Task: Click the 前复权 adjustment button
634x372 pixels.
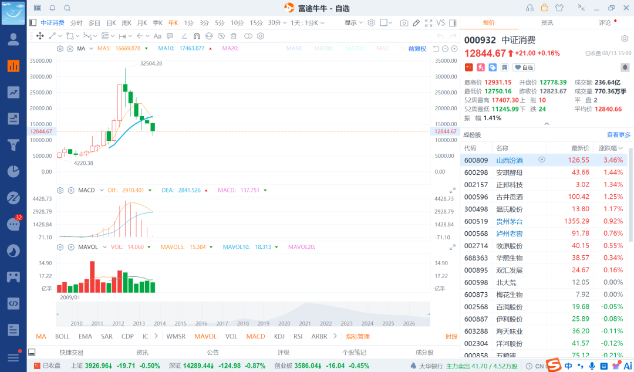Action: (417, 49)
